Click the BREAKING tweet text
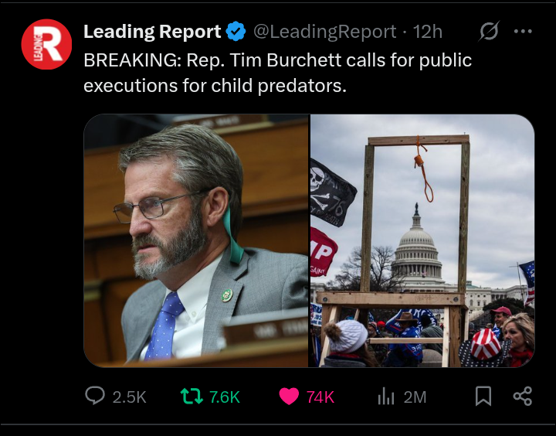Viewport: 556px width, 436px height. click(x=277, y=72)
